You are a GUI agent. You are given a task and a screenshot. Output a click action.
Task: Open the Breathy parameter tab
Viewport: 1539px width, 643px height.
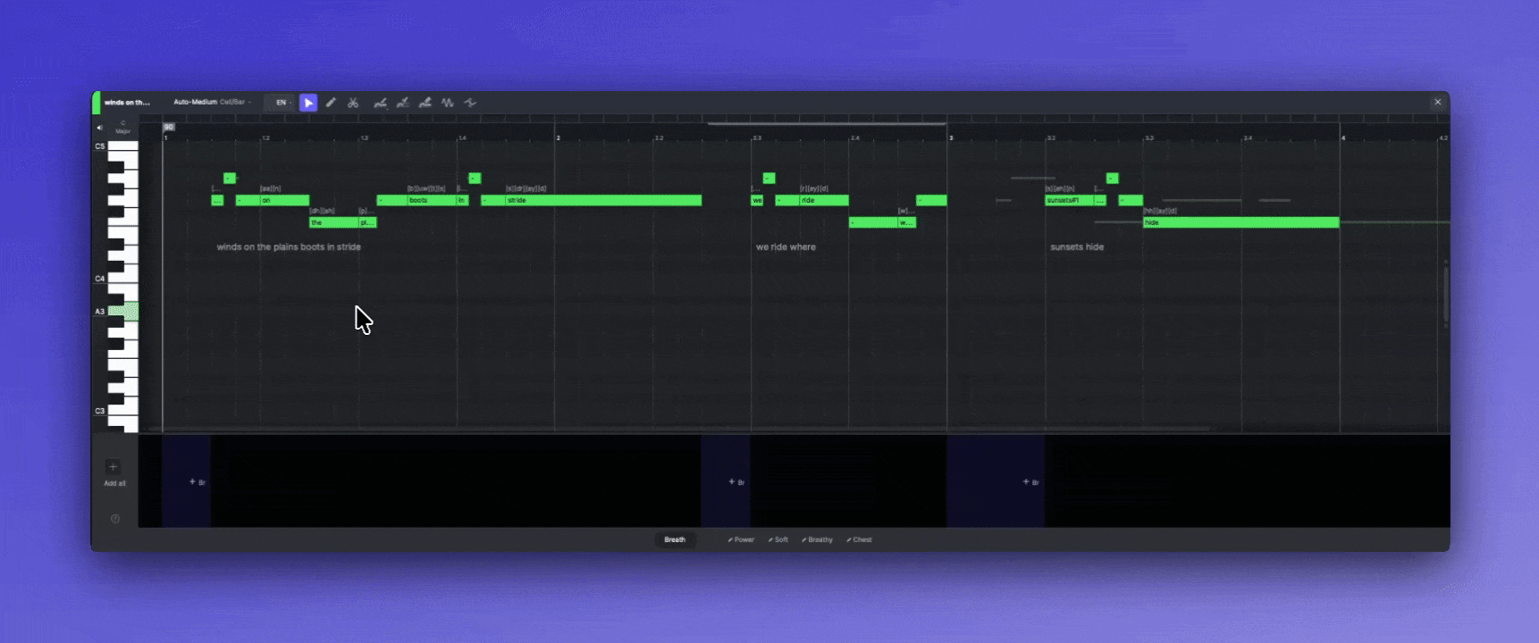point(817,539)
